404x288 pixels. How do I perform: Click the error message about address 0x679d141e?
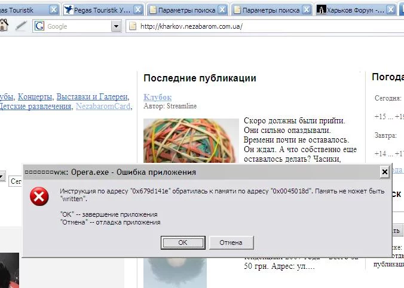tap(222, 195)
